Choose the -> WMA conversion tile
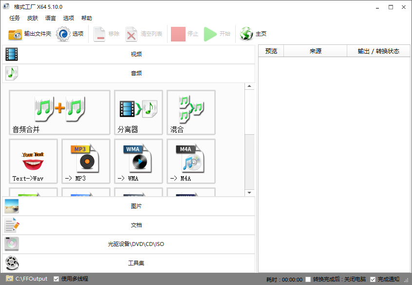 pos(138,161)
